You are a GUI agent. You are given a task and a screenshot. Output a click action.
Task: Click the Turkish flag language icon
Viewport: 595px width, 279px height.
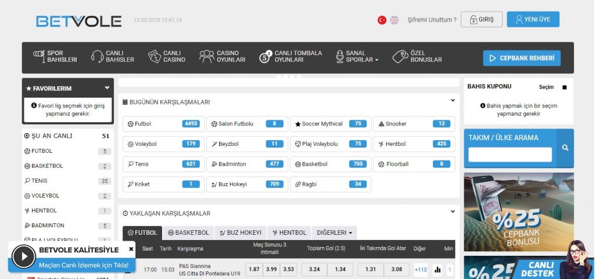pyautogui.click(x=382, y=20)
